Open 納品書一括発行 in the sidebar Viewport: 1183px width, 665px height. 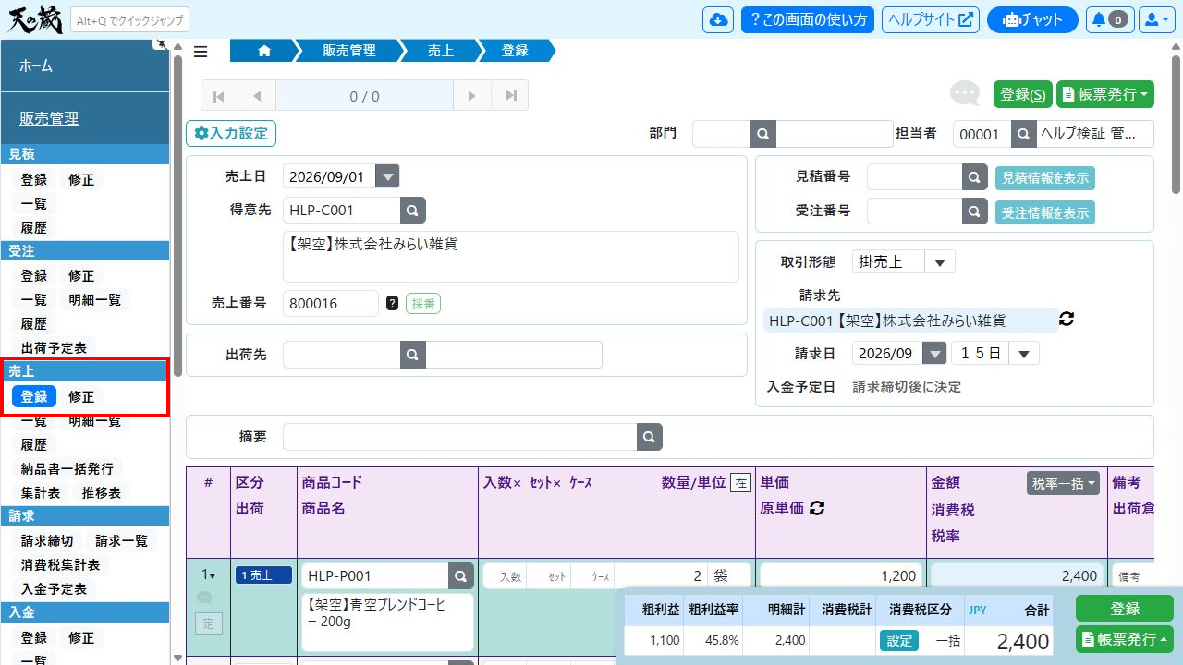pos(67,469)
